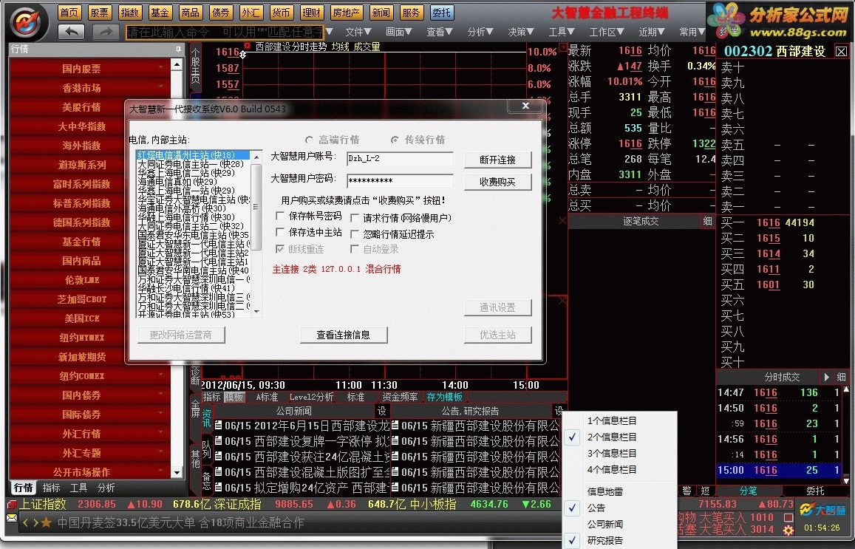The image size is (855, 549).
Task: Select 红塔电信温州主站 in server list
Action: point(193,155)
